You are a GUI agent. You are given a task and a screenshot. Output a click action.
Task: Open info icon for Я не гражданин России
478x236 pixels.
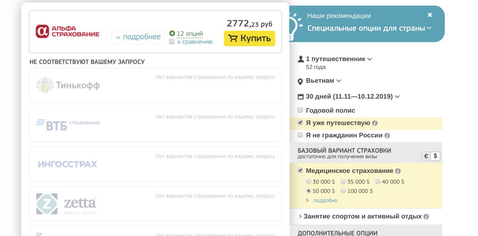pos(387,136)
